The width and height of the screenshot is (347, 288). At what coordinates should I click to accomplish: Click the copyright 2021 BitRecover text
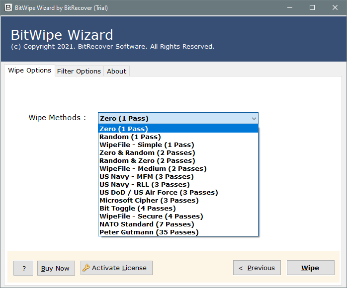pos(113,47)
